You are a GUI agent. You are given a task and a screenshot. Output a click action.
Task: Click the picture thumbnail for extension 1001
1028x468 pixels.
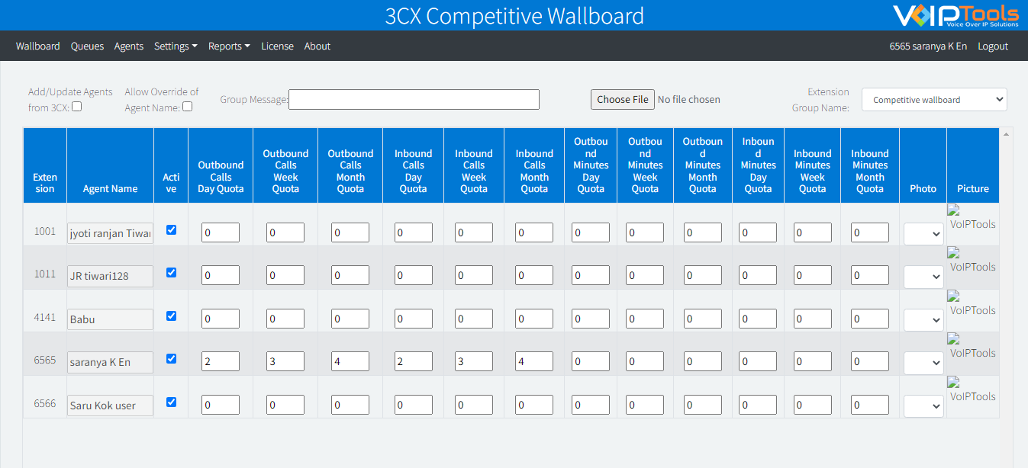click(972, 217)
